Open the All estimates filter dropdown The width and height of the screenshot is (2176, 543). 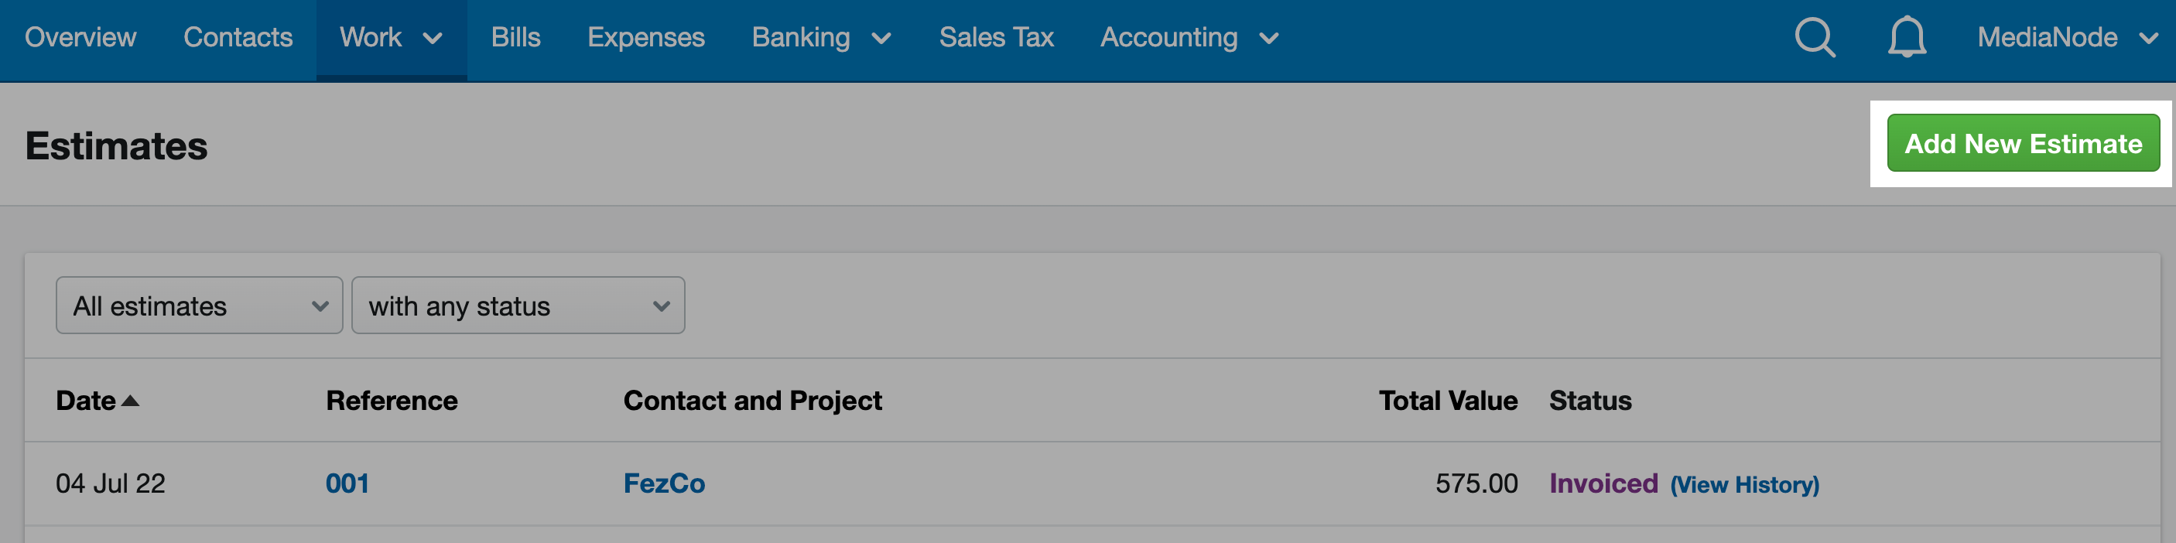coord(200,305)
